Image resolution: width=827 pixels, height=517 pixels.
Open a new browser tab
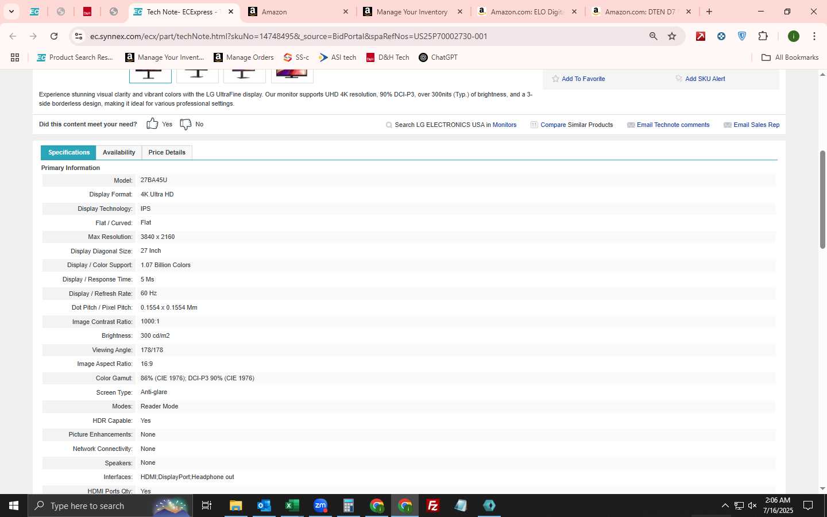click(x=709, y=11)
